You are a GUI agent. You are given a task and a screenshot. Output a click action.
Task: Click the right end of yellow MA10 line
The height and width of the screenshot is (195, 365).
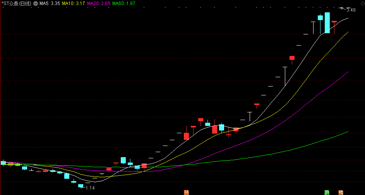(x=348, y=32)
